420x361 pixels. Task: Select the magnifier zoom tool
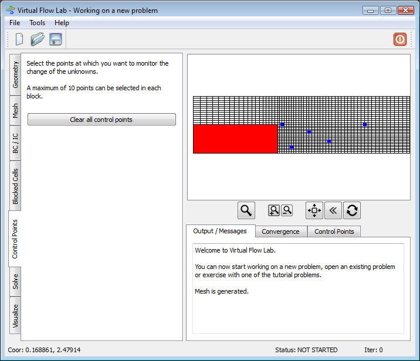point(246,210)
